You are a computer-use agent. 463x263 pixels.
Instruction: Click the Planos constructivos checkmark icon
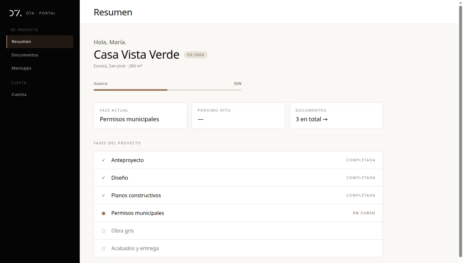104,195
